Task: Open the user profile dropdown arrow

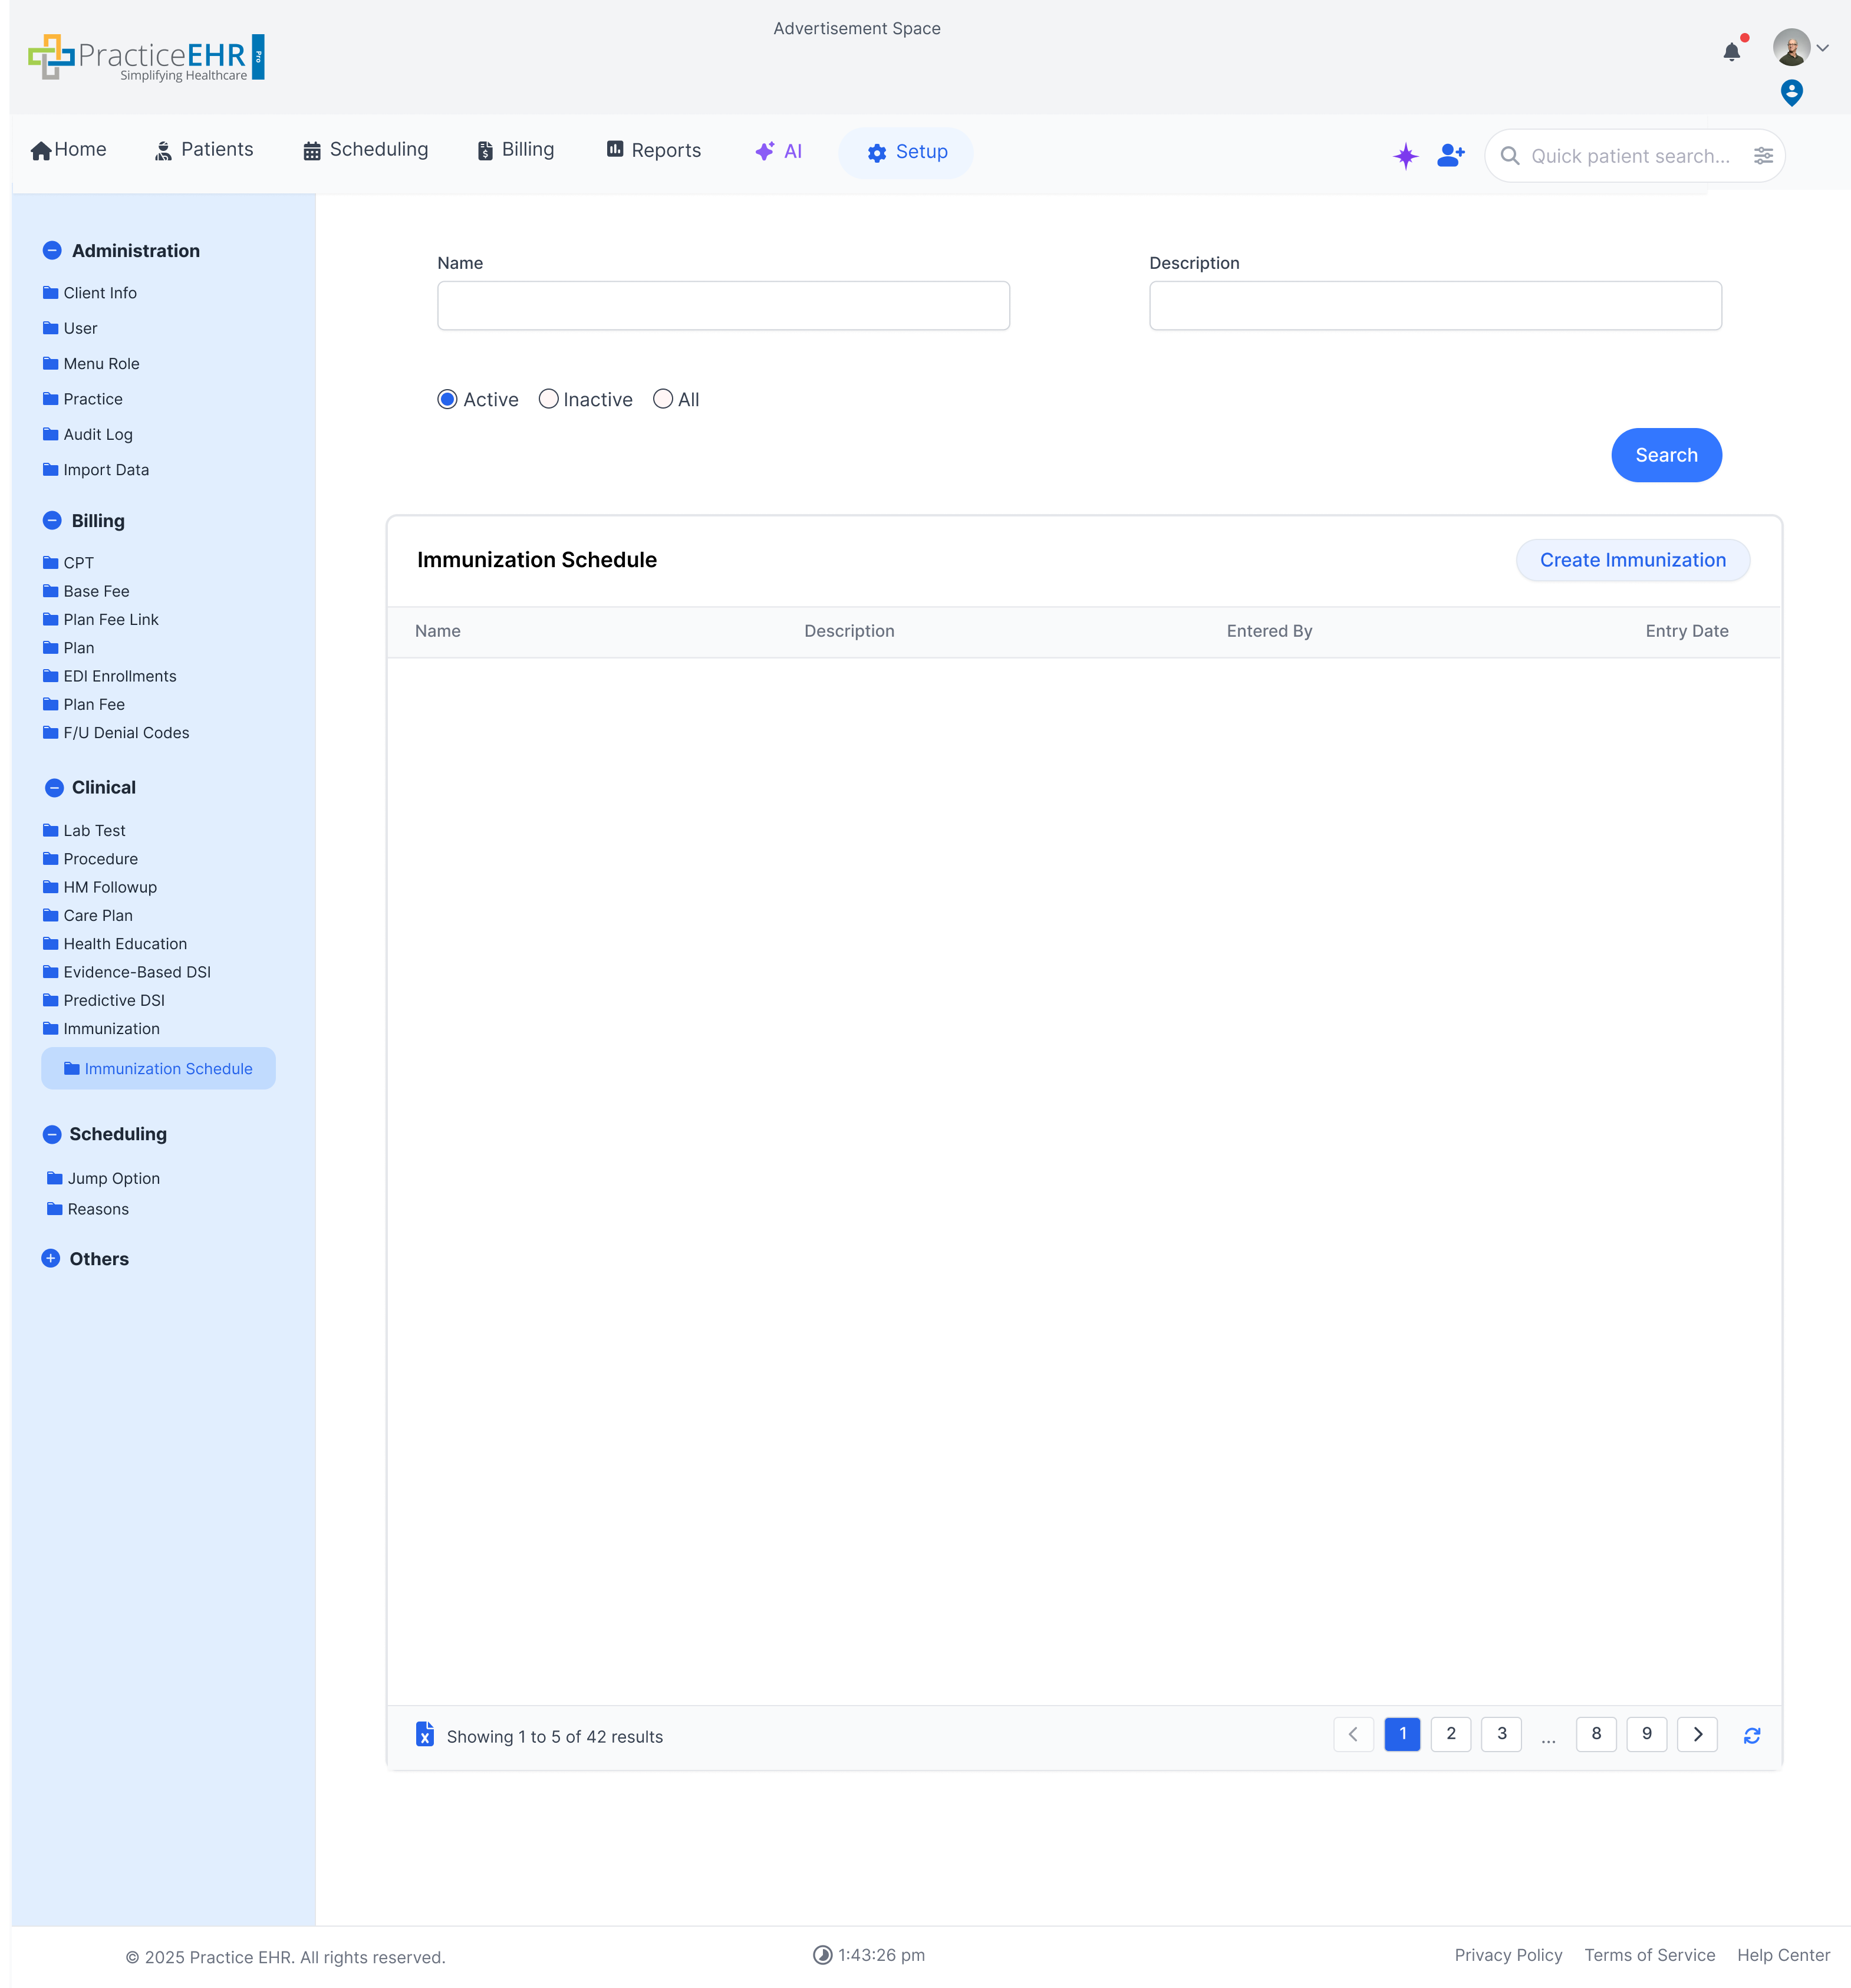Action: (1822, 48)
